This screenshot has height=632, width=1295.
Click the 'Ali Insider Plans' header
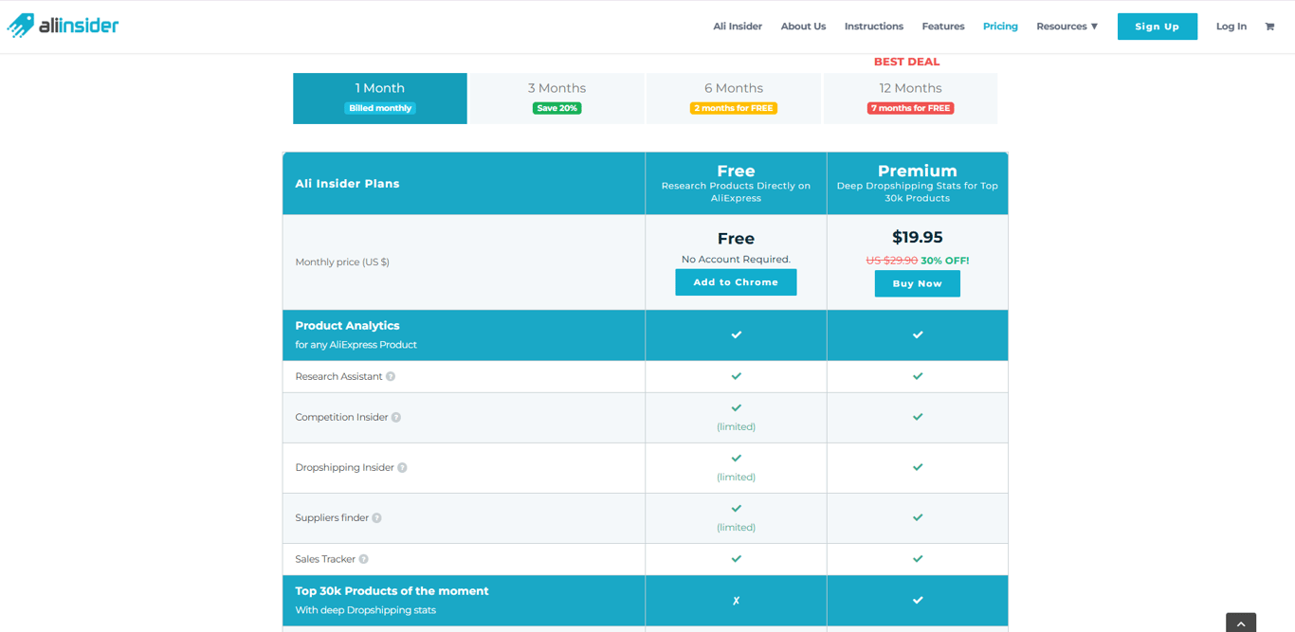tap(347, 184)
